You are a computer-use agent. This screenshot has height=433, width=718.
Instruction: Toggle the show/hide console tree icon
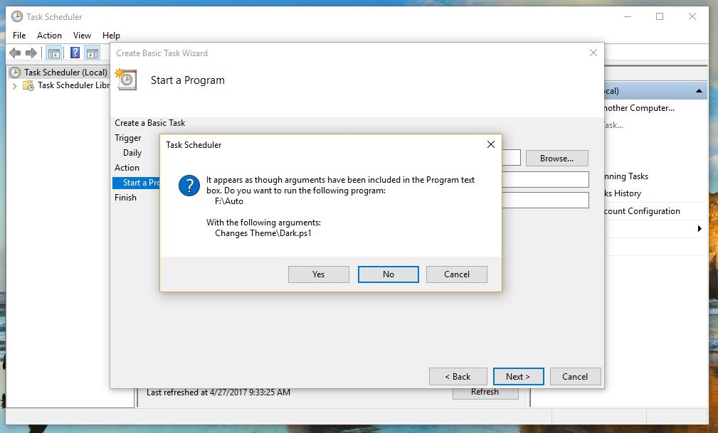point(54,53)
